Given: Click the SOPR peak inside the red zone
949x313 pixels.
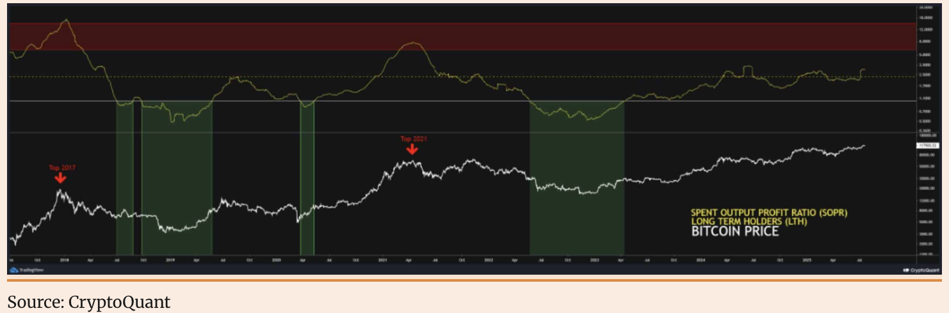Looking at the screenshot, I should [65, 20].
